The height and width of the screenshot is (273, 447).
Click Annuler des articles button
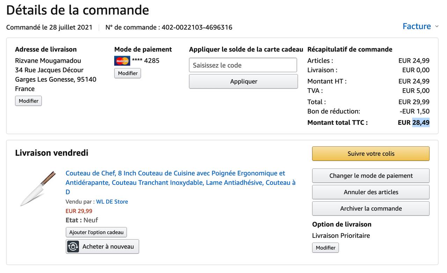(x=371, y=192)
